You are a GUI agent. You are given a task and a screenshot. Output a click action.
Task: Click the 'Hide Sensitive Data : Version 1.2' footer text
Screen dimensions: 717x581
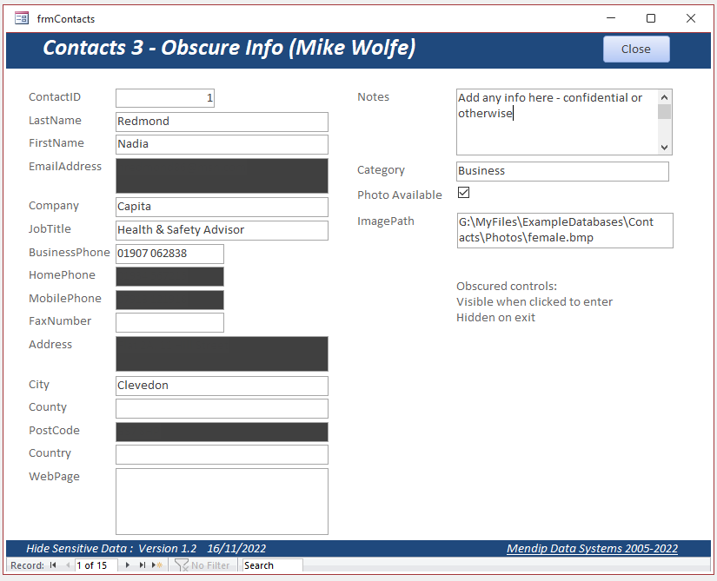tap(111, 548)
